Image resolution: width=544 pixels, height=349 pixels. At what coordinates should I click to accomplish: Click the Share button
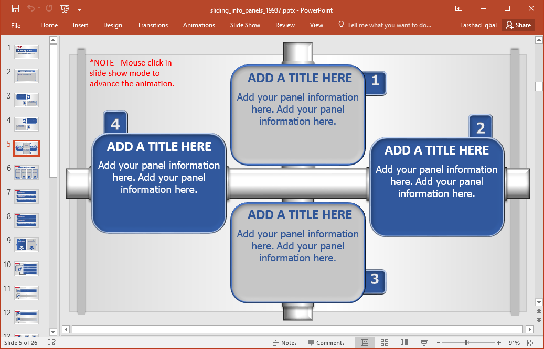(518, 25)
